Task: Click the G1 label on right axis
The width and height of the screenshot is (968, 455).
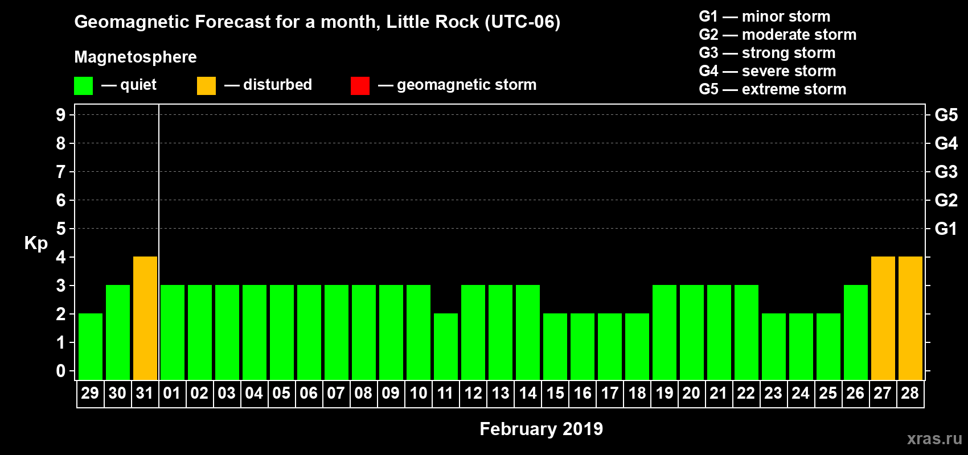Action: click(946, 229)
